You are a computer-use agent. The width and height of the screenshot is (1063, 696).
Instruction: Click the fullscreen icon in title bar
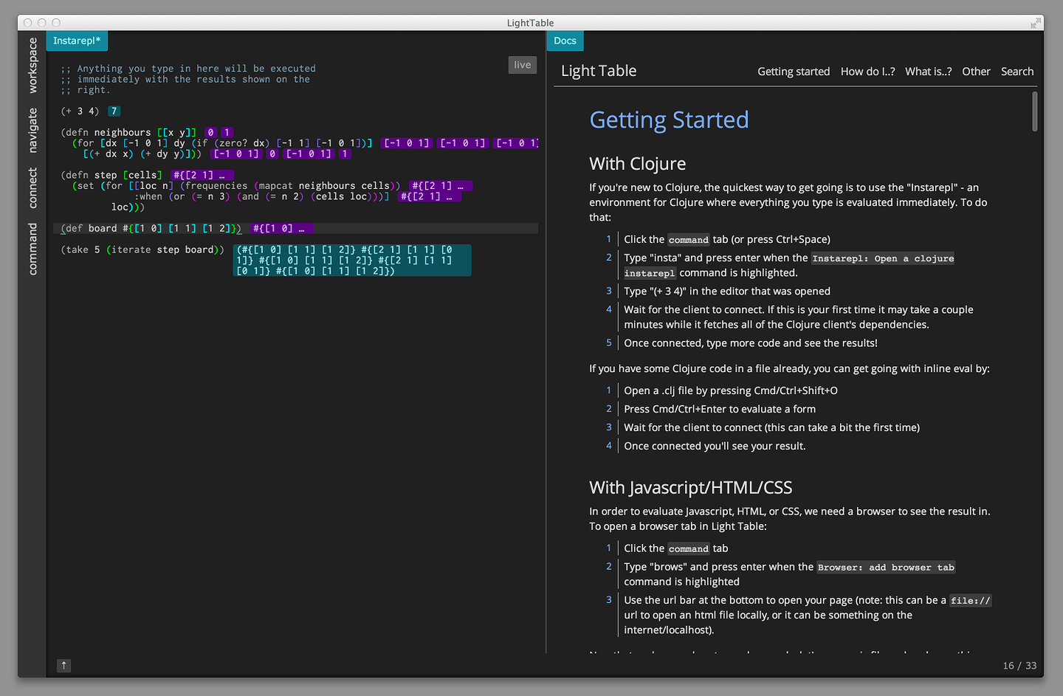pos(1035,23)
